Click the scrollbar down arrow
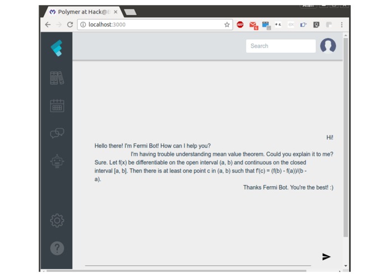 tap(346, 266)
